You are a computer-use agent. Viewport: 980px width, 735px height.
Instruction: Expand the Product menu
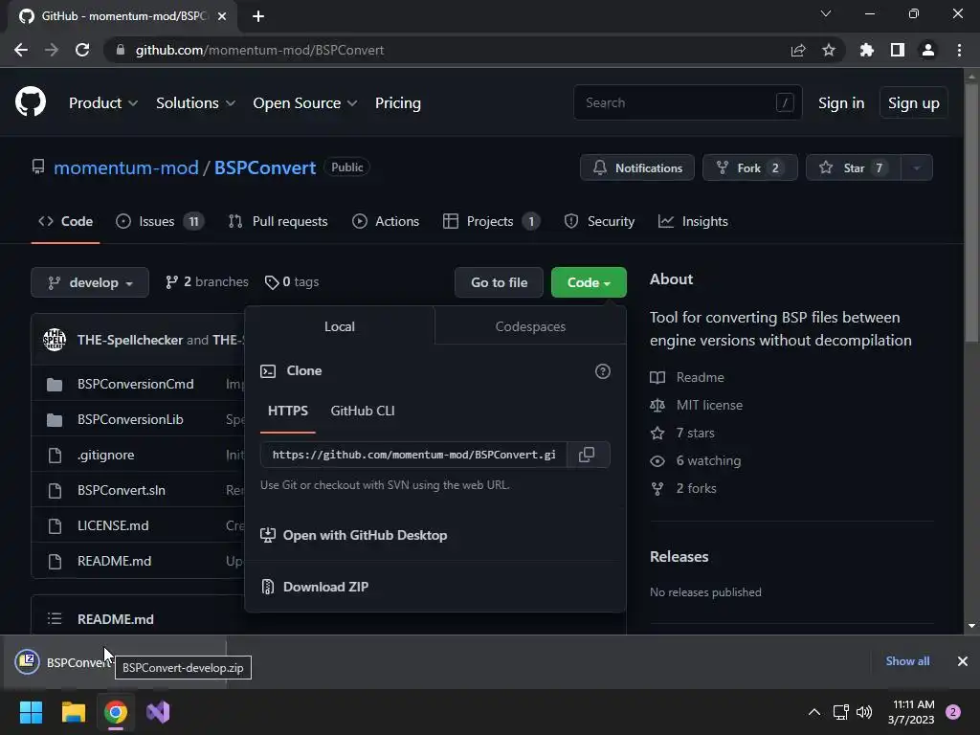click(103, 103)
